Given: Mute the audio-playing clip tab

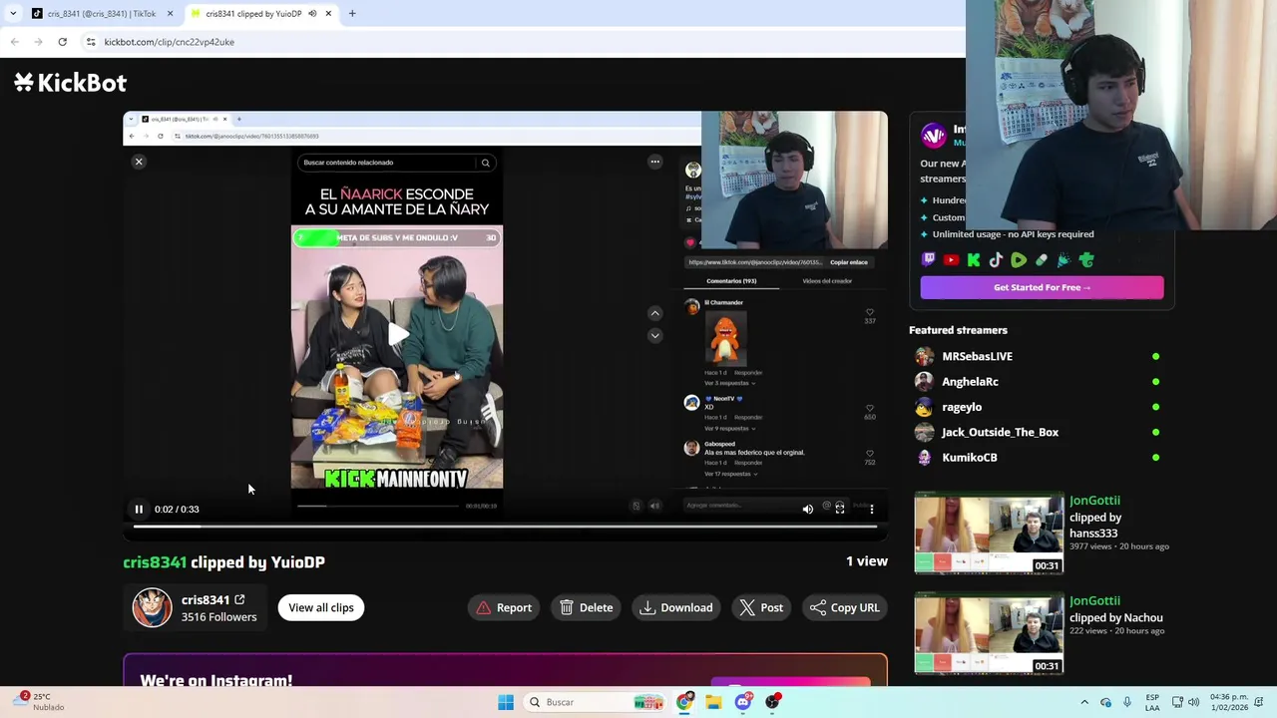Looking at the screenshot, I should point(312,14).
